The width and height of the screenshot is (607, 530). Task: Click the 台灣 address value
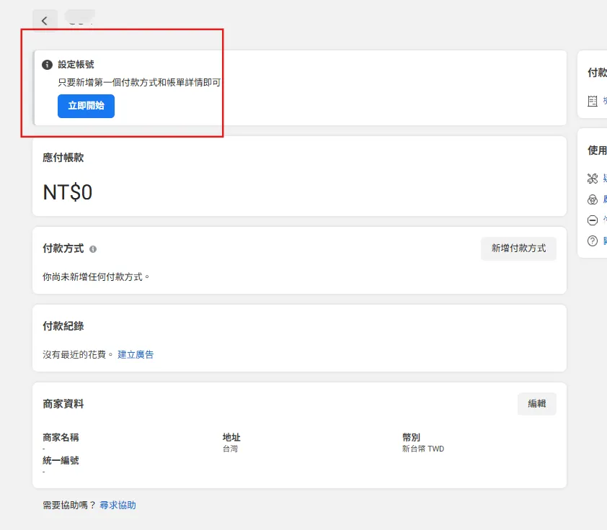230,449
